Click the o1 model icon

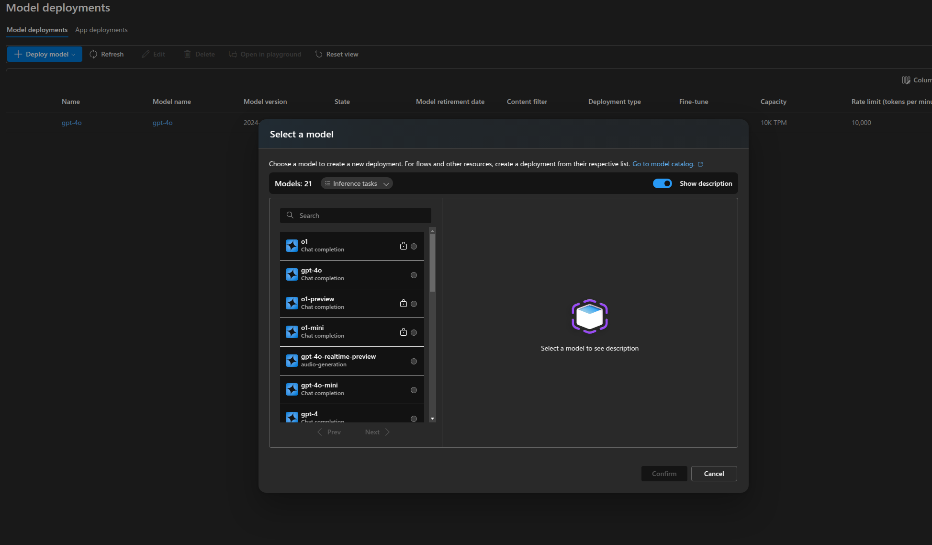(292, 246)
